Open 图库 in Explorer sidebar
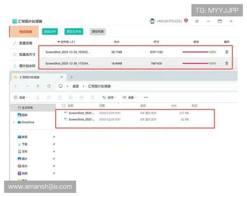247x197 pixels. coord(23,115)
